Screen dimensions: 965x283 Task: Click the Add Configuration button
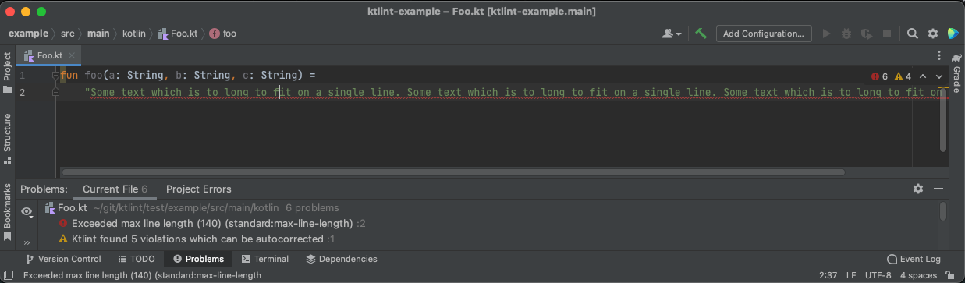(763, 34)
